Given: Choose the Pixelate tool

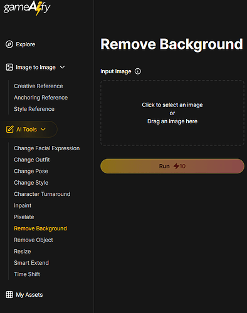Looking at the screenshot, I should pos(24,217).
